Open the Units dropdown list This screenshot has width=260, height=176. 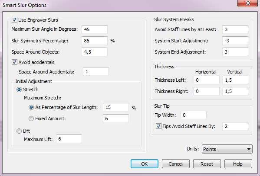(x=227, y=149)
